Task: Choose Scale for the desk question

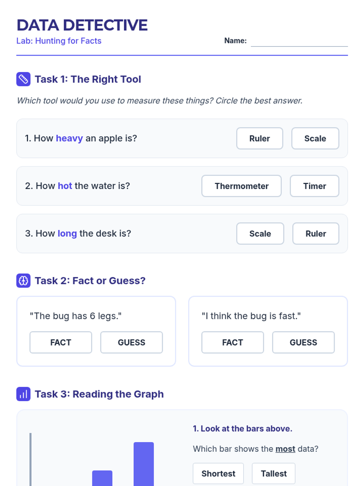Action: coord(260,234)
